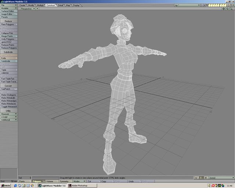Screen dimensions: 235x188
Task: Open the Surface Editor
Action: point(9,11)
